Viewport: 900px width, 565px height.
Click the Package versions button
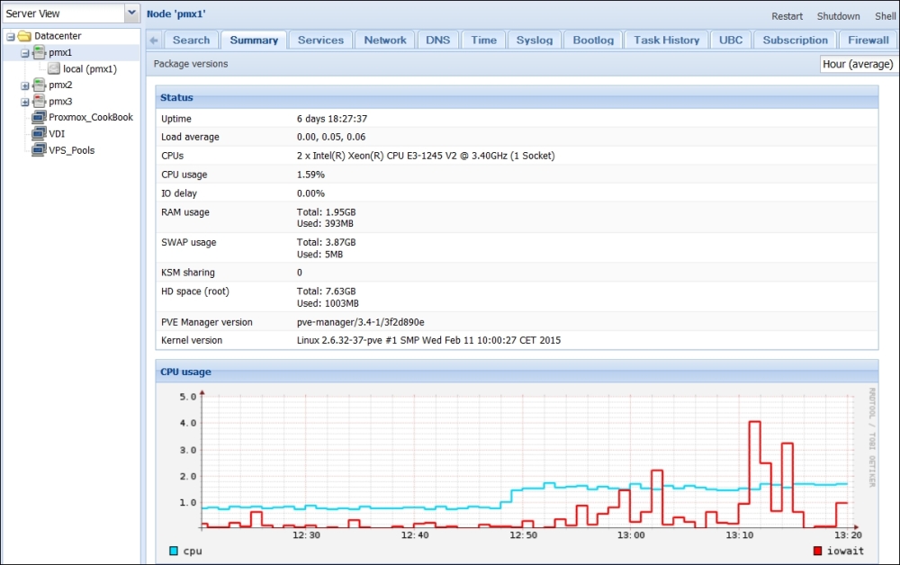click(x=191, y=64)
